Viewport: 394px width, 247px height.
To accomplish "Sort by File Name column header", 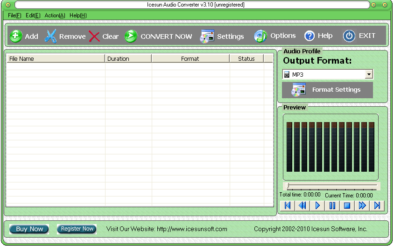I will tap(55, 58).
